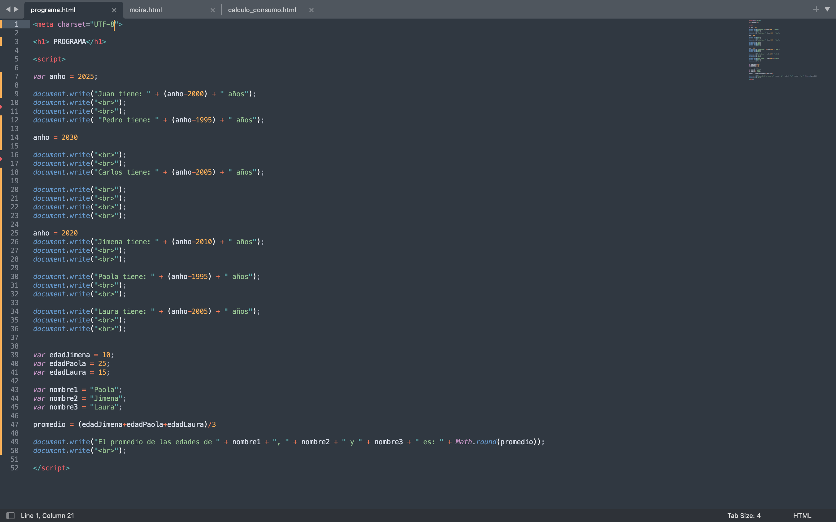836x522 pixels.
Task: Click line number 52 in the gutter
Action: [x=15, y=468]
